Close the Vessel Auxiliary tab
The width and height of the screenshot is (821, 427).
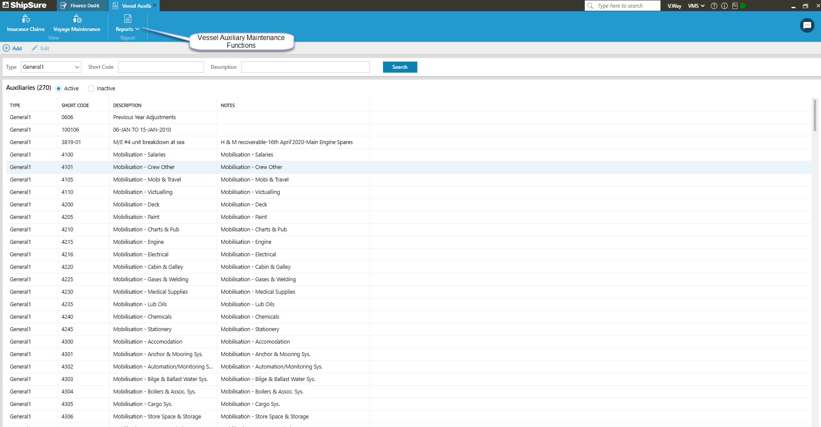click(154, 5)
